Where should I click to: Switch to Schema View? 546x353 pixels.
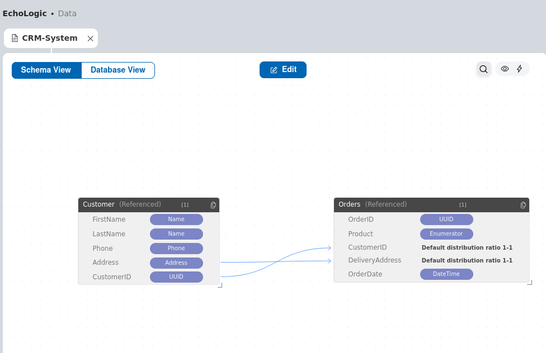coord(46,70)
